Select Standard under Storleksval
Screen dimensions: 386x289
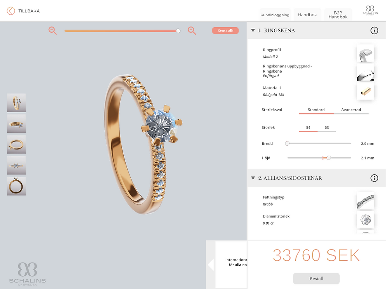click(316, 110)
